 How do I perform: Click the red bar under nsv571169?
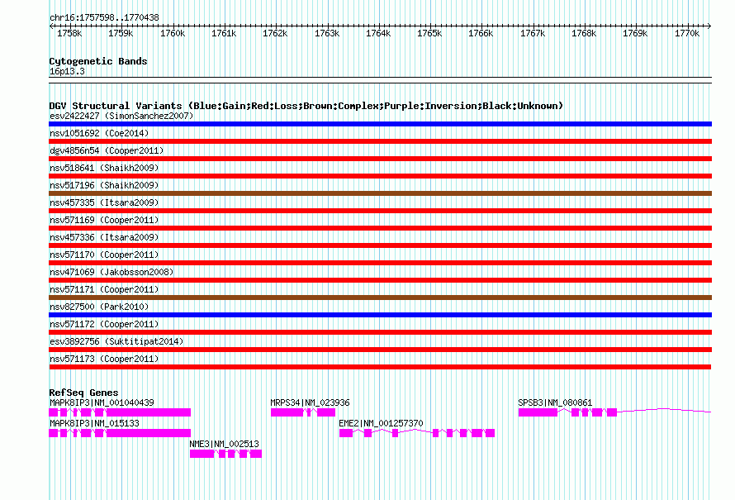[380, 228]
